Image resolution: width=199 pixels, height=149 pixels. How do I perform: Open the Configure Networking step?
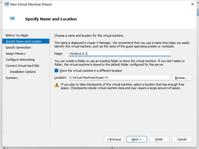(20, 60)
